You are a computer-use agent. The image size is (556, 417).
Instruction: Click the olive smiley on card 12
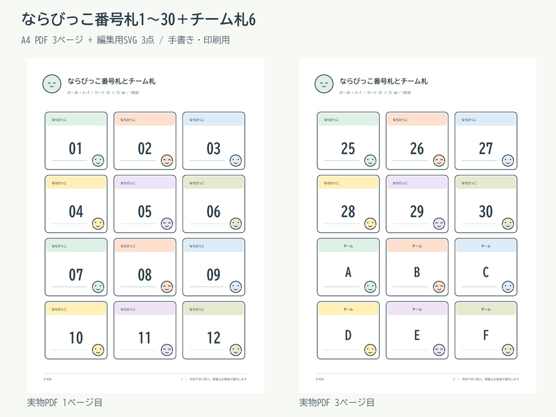tap(236, 350)
